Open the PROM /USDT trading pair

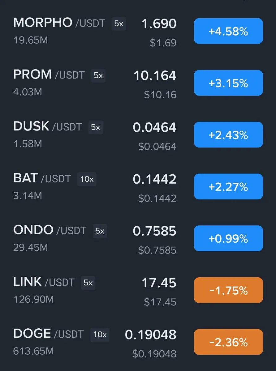click(x=138, y=83)
